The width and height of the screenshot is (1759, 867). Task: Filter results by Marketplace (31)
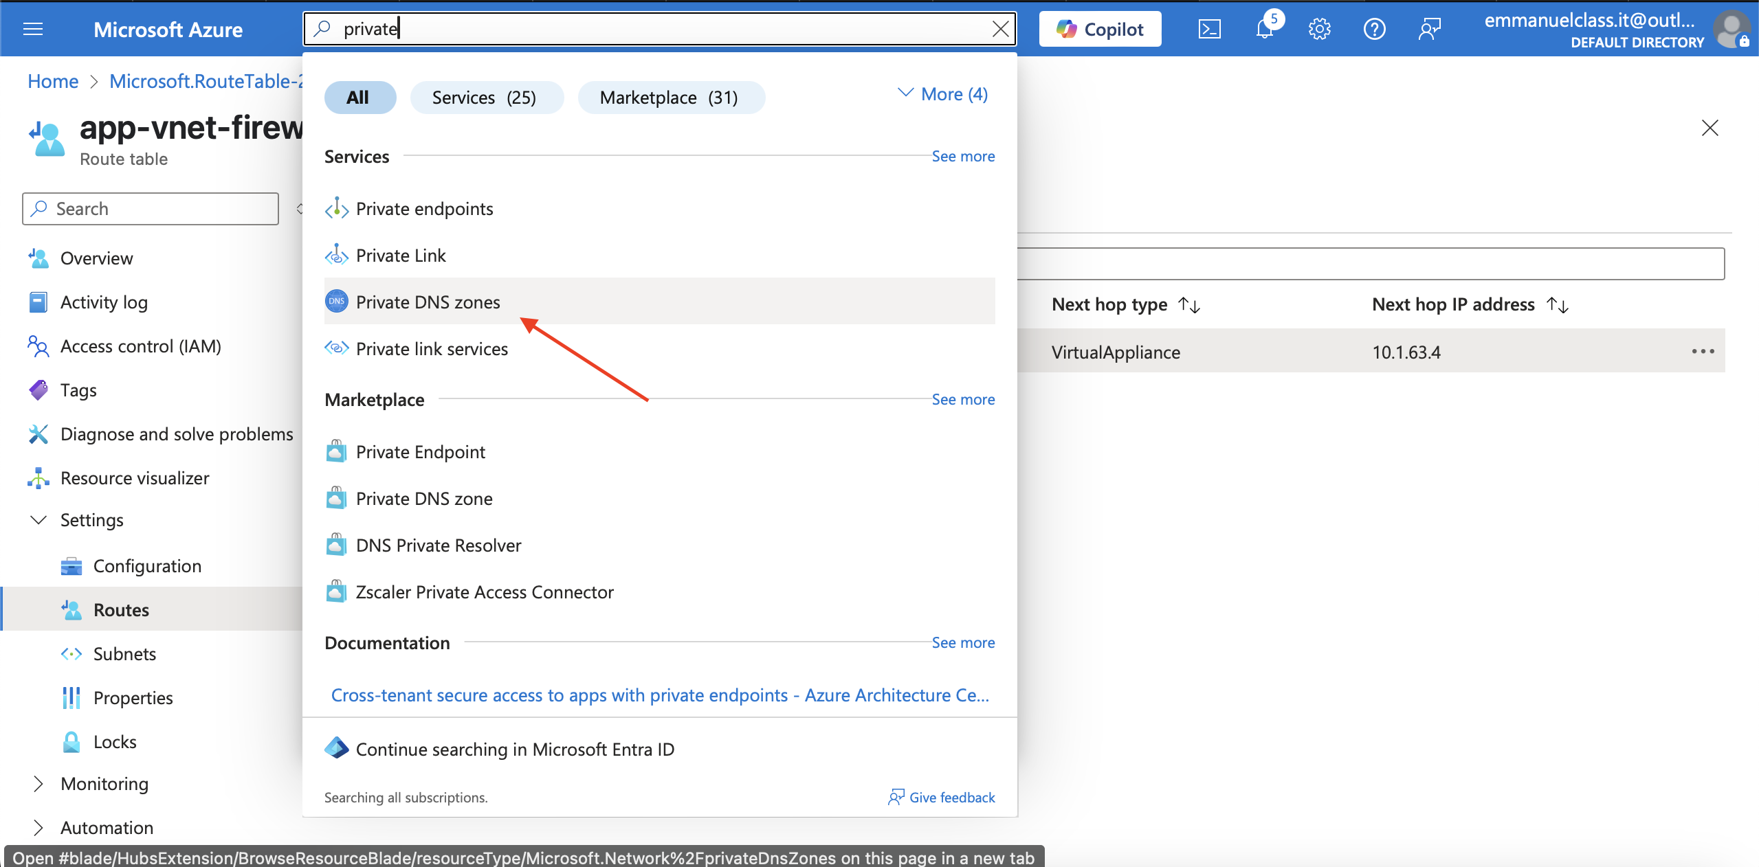(x=671, y=98)
